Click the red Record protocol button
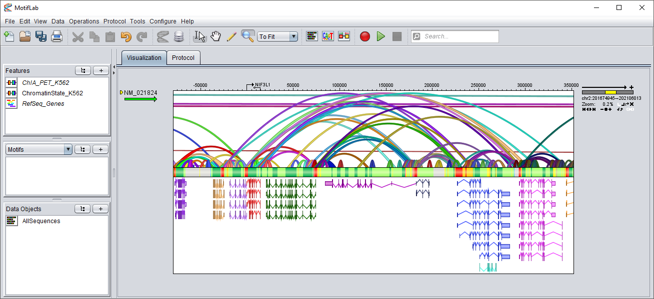654x299 pixels. [365, 36]
